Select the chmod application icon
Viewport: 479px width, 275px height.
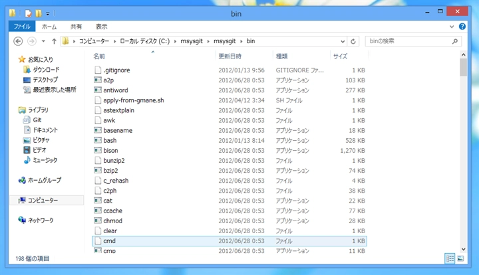98,221
